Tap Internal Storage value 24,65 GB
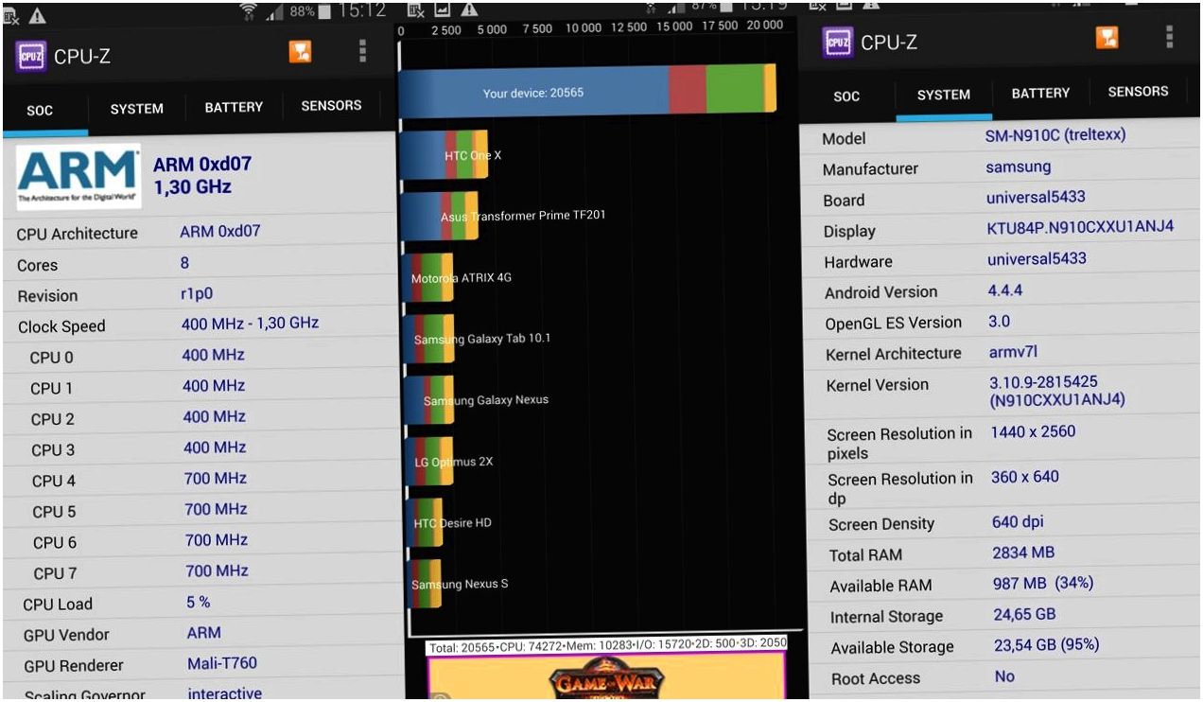 pos(1024,614)
